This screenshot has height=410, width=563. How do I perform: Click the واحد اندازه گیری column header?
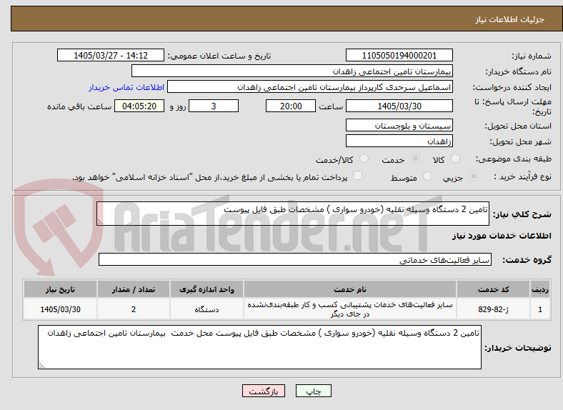coord(206,289)
